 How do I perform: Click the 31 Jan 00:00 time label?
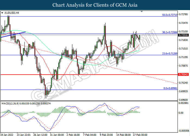tap(57, 135)
